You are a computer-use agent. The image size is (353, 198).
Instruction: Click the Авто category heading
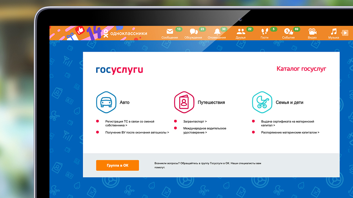124,103
